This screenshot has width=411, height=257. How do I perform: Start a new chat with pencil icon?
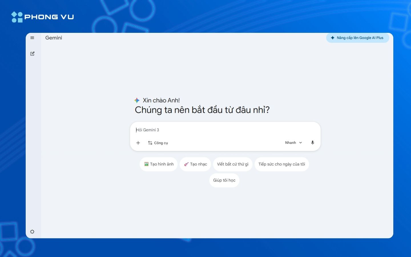click(x=32, y=54)
